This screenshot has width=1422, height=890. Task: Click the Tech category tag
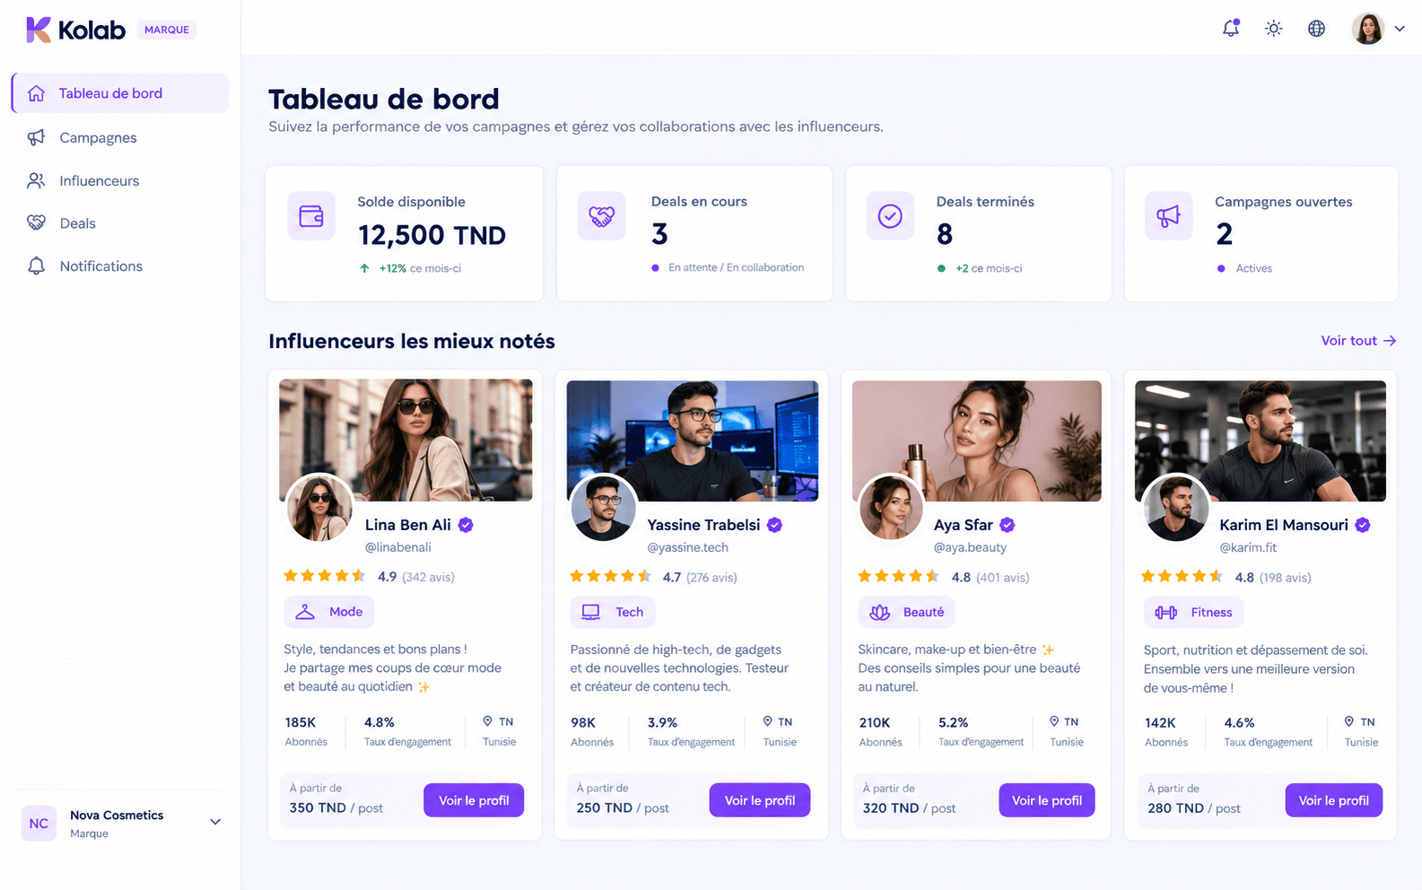pos(613,612)
